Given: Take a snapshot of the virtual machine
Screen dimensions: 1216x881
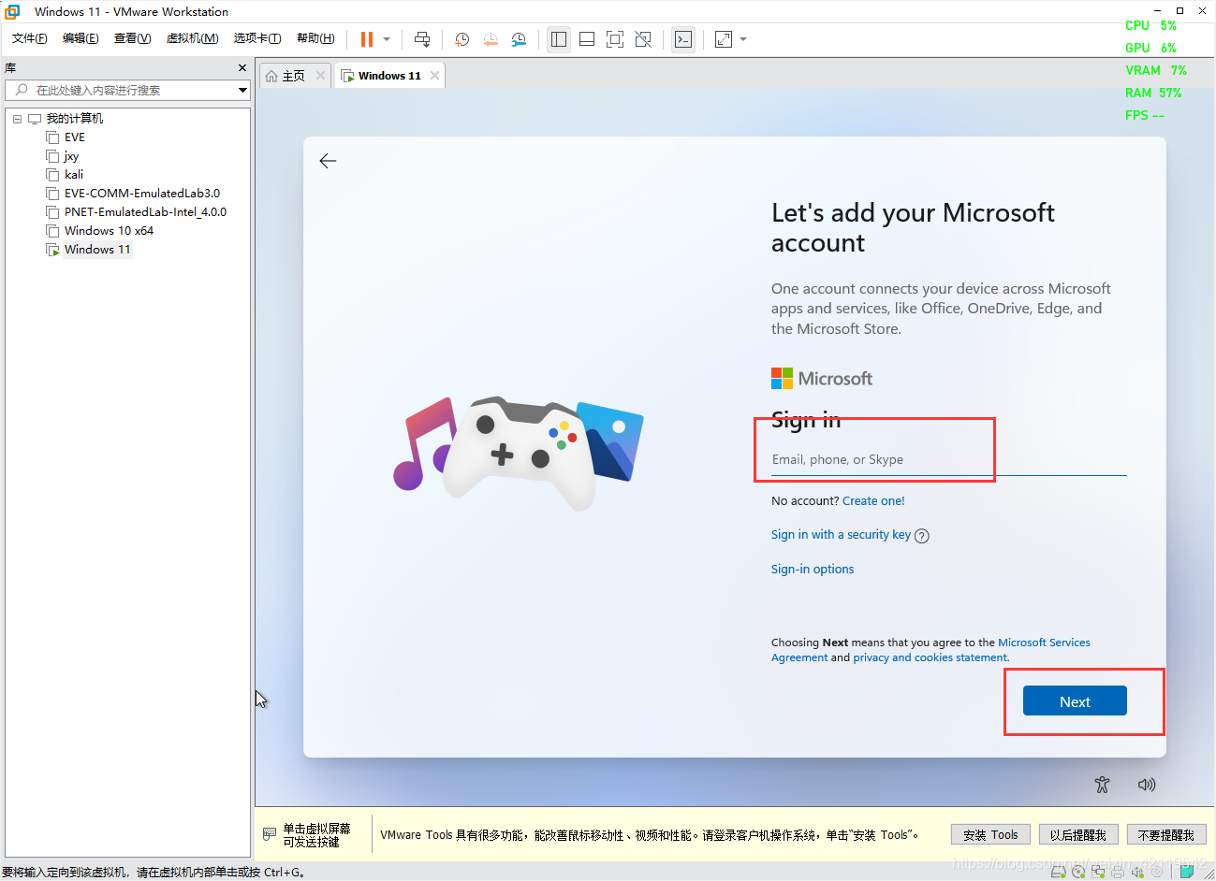Looking at the screenshot, I should click(x=462, y=39).
